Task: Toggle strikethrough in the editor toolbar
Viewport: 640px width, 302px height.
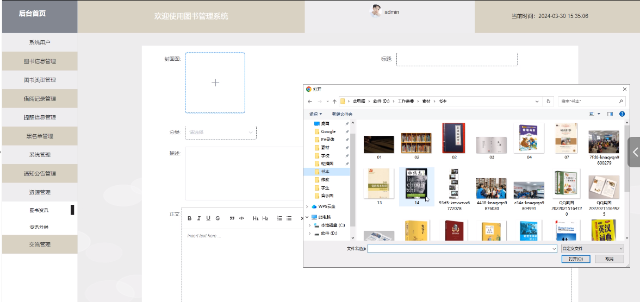Action: (218, 218)
